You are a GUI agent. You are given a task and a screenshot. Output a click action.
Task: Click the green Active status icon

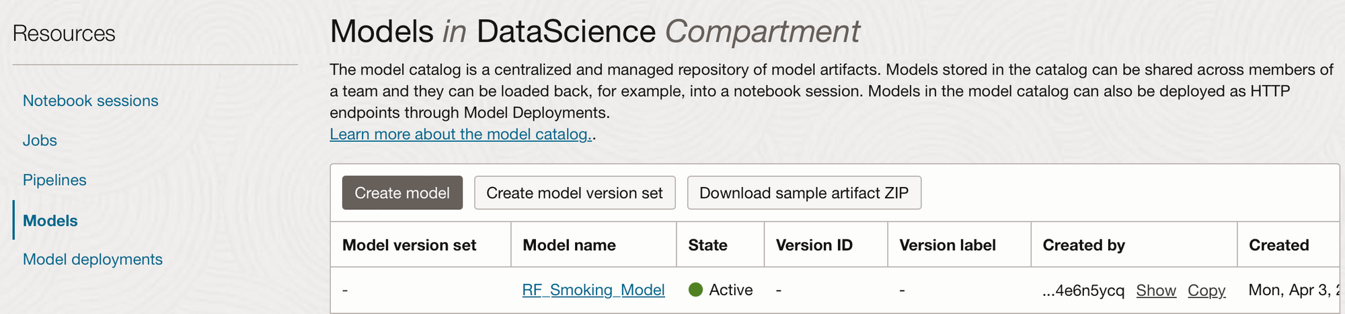tap(696, 290)
